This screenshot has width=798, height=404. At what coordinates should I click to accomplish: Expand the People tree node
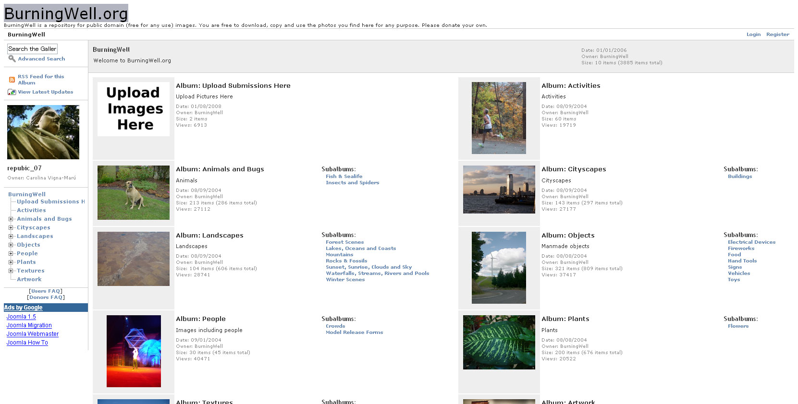tap(11, 254)
